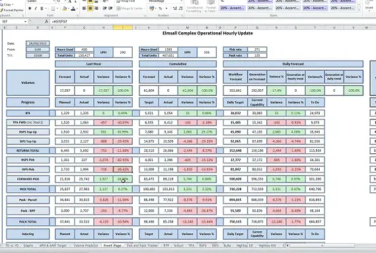376x253 pixels.
Task: Click the Borders icon
Action: [53, 9]
